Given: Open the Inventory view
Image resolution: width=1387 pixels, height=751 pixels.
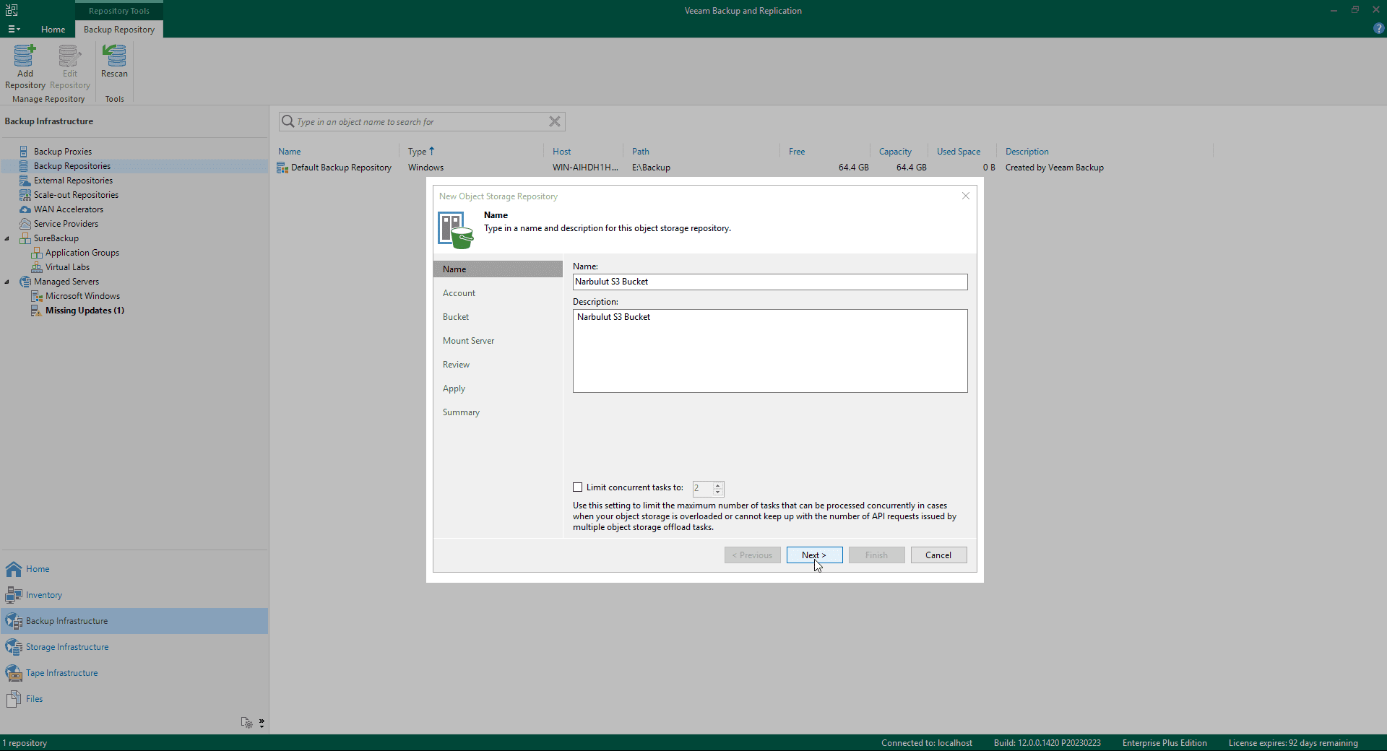Looking at the screenshot, I should click(43, 595).
